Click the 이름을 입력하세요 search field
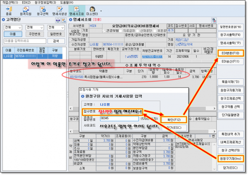 tap(24, 41)
